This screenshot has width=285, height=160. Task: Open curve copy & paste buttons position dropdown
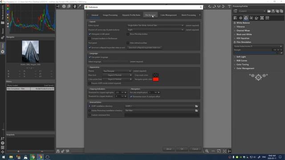click(155, 30)
